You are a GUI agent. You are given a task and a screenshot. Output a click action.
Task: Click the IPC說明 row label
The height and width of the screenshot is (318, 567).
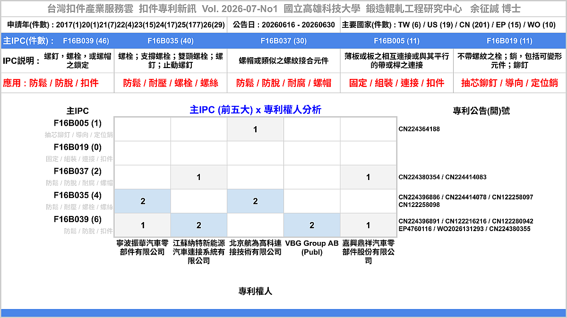[x=21, y=60]
